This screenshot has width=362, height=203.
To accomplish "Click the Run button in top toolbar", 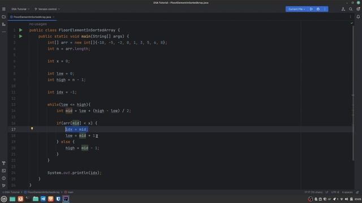I will pos(311,9).
